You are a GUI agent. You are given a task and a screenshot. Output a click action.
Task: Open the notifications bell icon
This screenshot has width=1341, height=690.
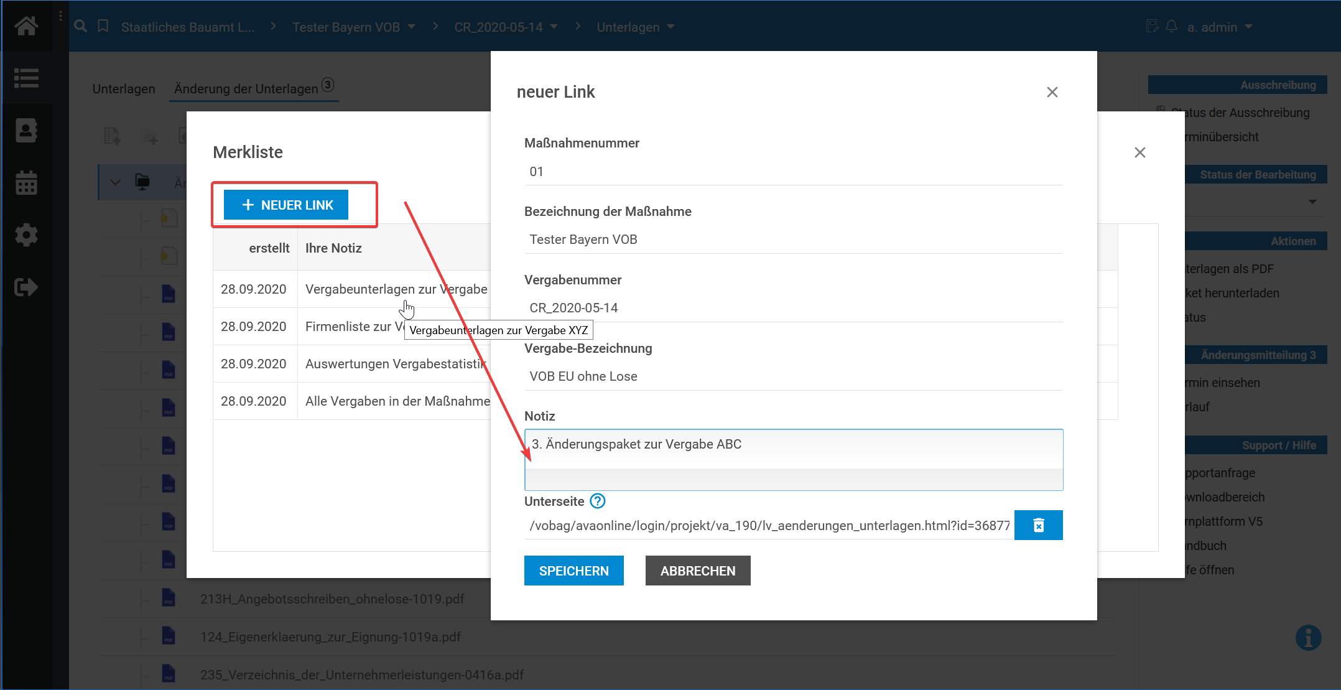(x=1171, y=26)
